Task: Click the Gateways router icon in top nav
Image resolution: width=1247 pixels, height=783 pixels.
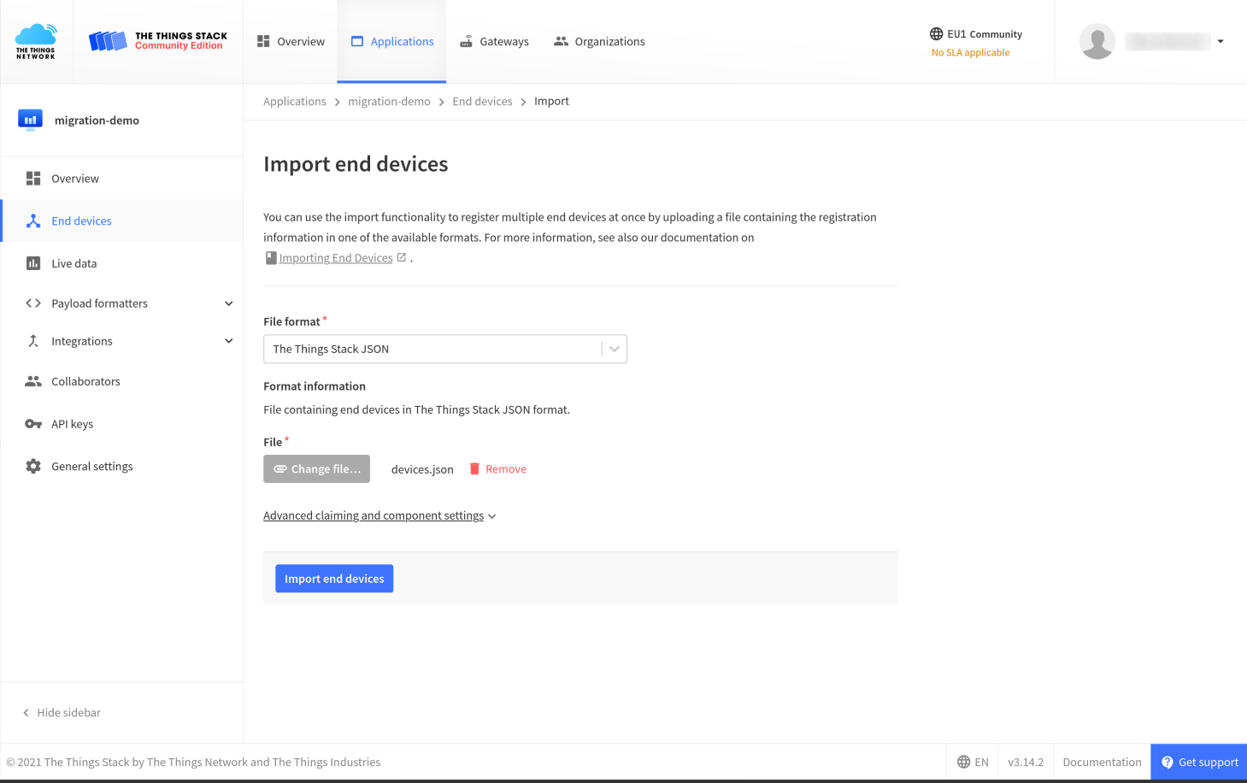Action: pos(467,41)
